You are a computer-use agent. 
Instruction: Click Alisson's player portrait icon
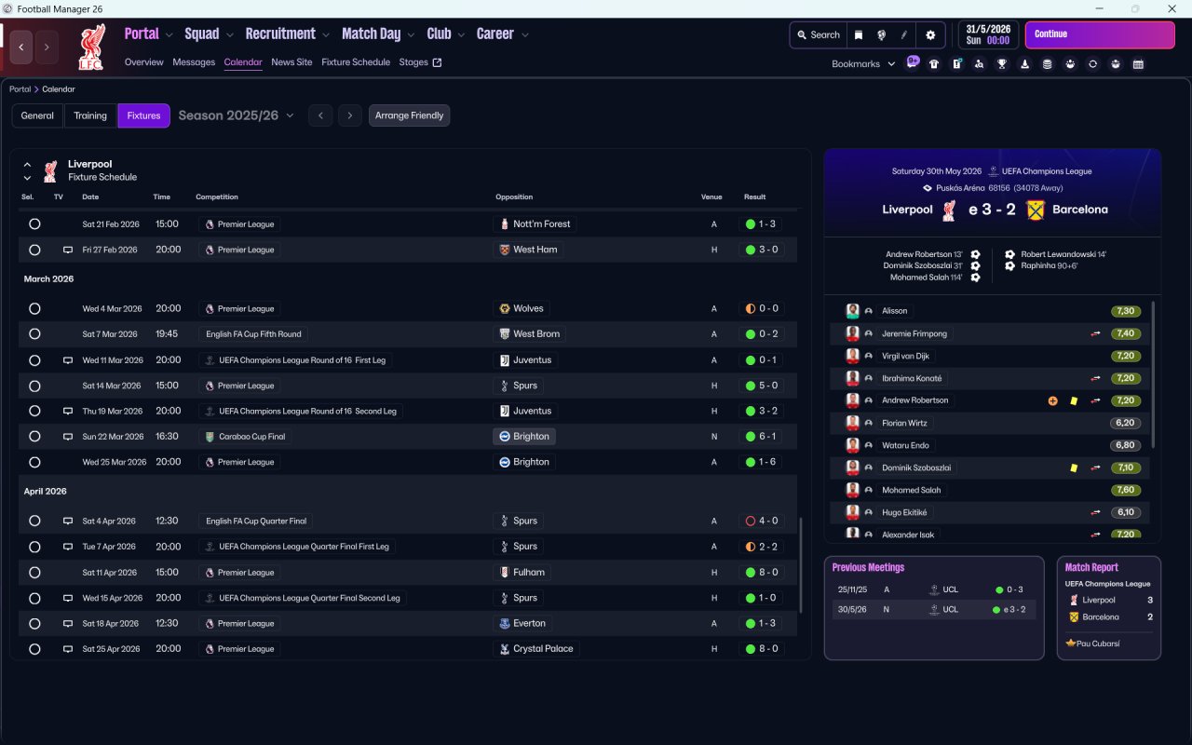click(x=852, y=311)
